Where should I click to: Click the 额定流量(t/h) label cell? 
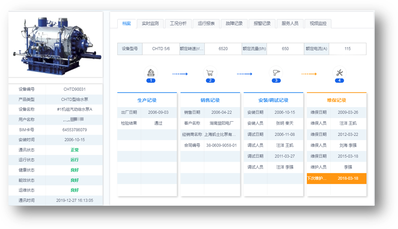[254, 49]
